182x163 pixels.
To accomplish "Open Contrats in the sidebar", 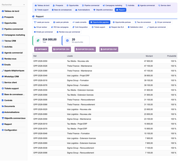I will click(x=7, y=100).
